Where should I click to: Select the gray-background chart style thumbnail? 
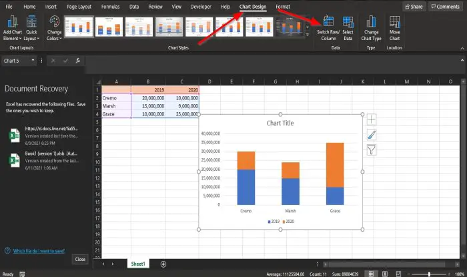tap(169, 27)
